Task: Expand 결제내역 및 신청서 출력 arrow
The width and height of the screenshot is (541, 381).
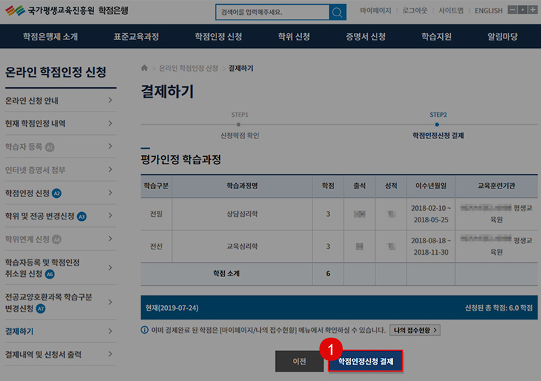Action: pyautogui.click(x=110, y=355)
